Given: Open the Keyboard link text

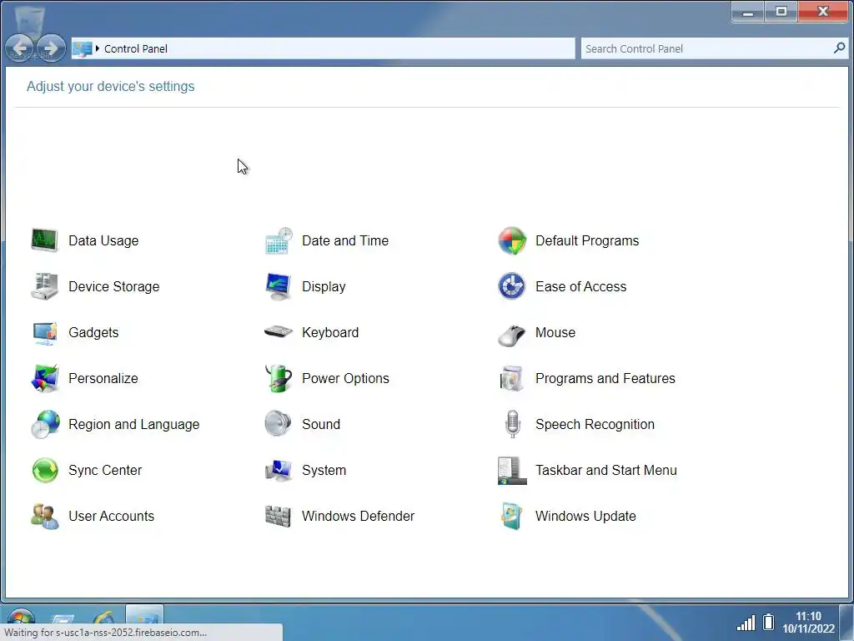Looking at the screenshot, I should 330,332.
